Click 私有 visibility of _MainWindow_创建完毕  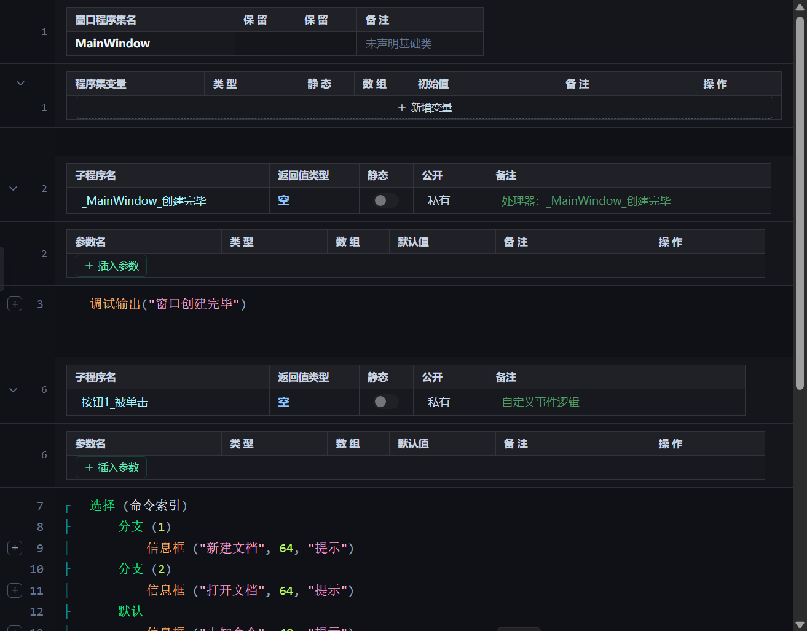pyautogui.click(x=439, y=200)
